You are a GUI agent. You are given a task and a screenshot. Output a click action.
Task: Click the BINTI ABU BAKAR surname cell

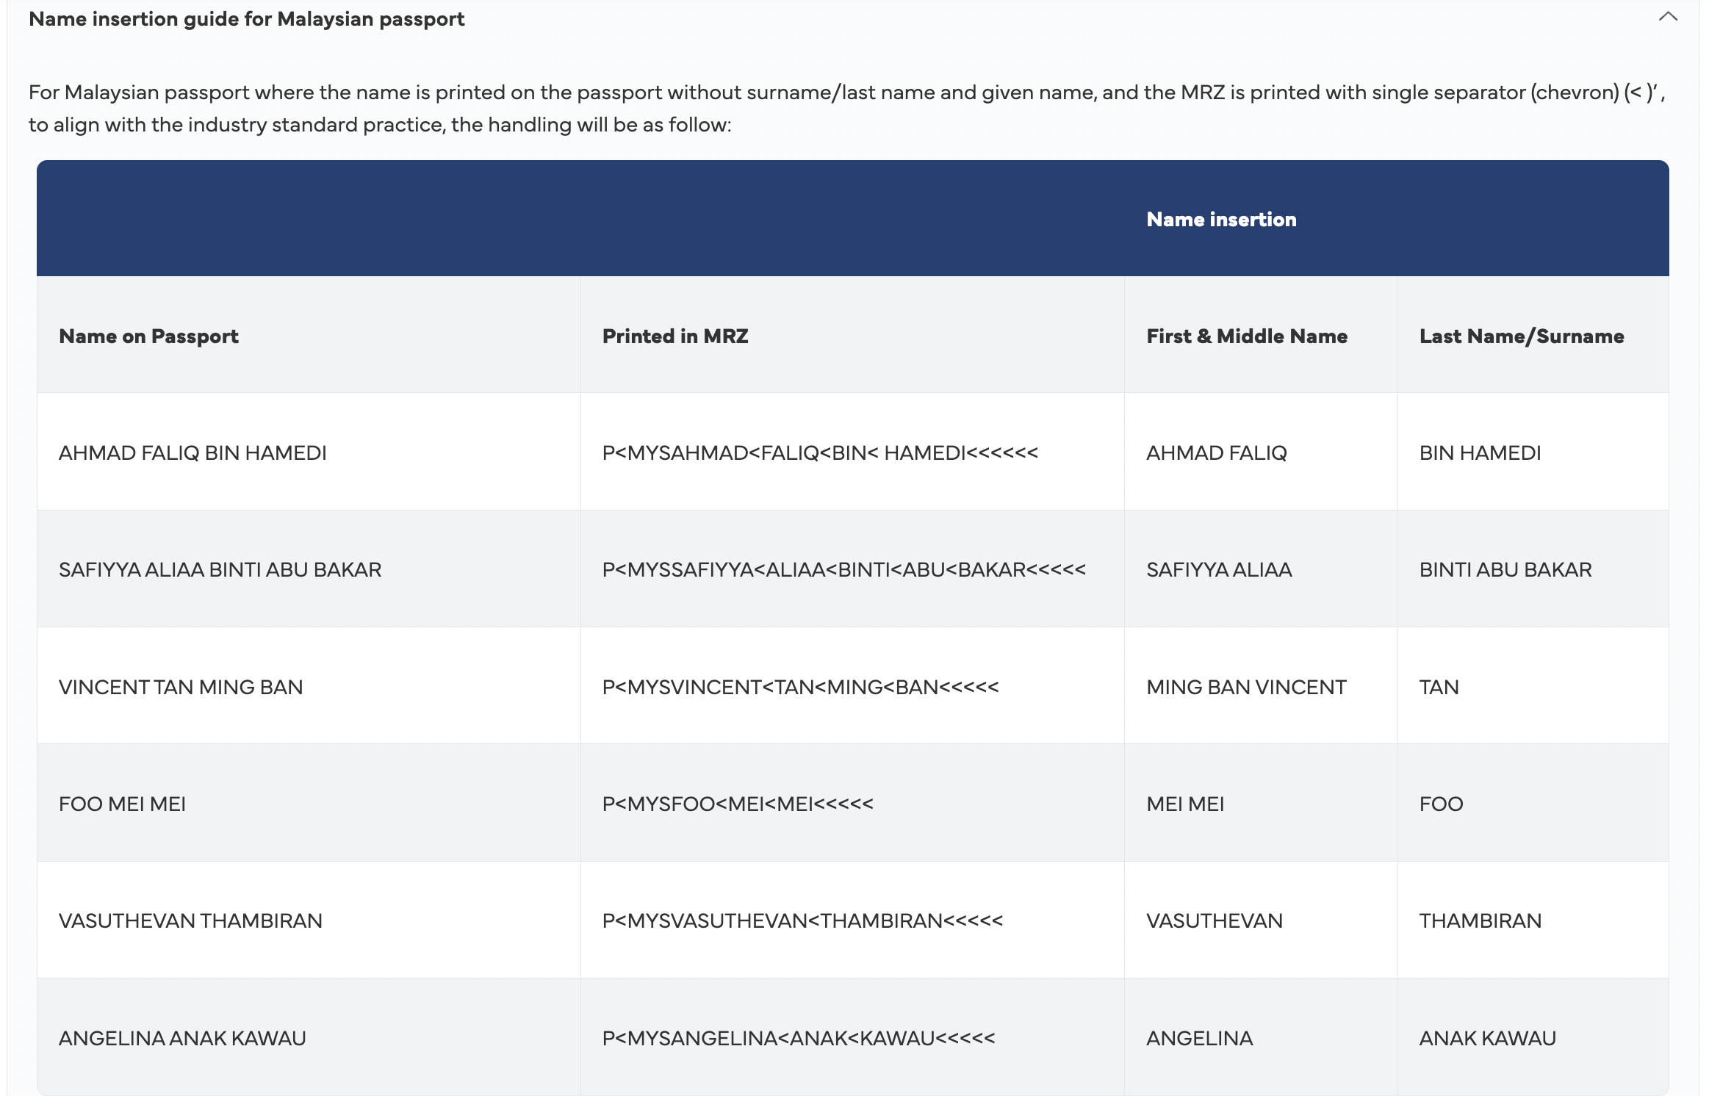[1505, 569]
